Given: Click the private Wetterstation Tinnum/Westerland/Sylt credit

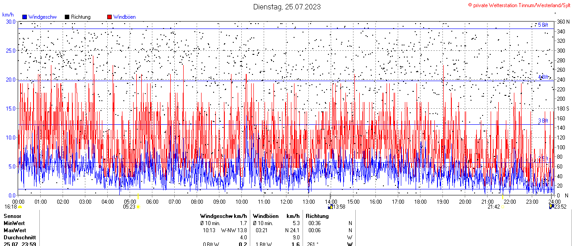Looking at the screenshot, I should coord(519,5).
